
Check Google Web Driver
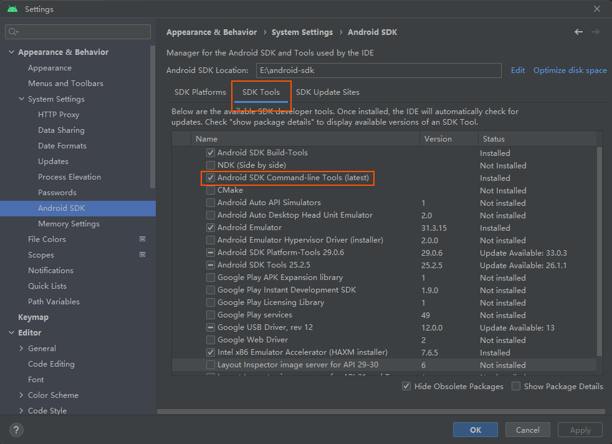point(211,340)
